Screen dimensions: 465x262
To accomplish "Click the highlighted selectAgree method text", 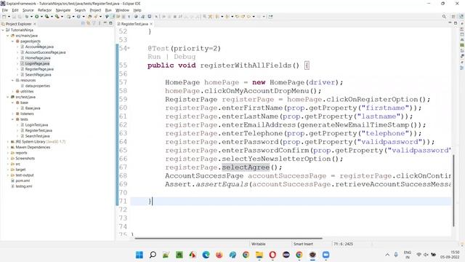I will pos(246,167).
